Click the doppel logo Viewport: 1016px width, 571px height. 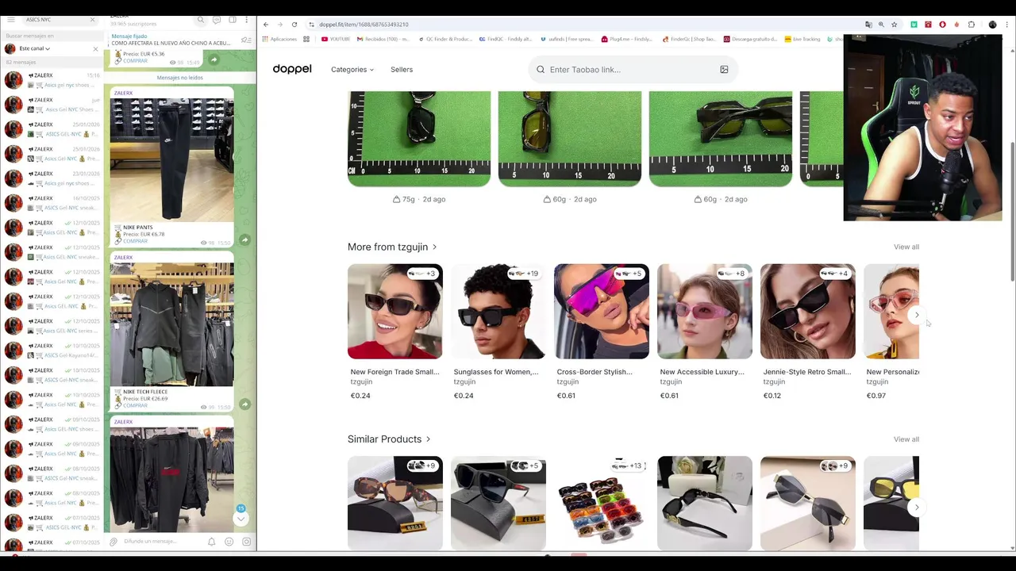pos(292,69)
